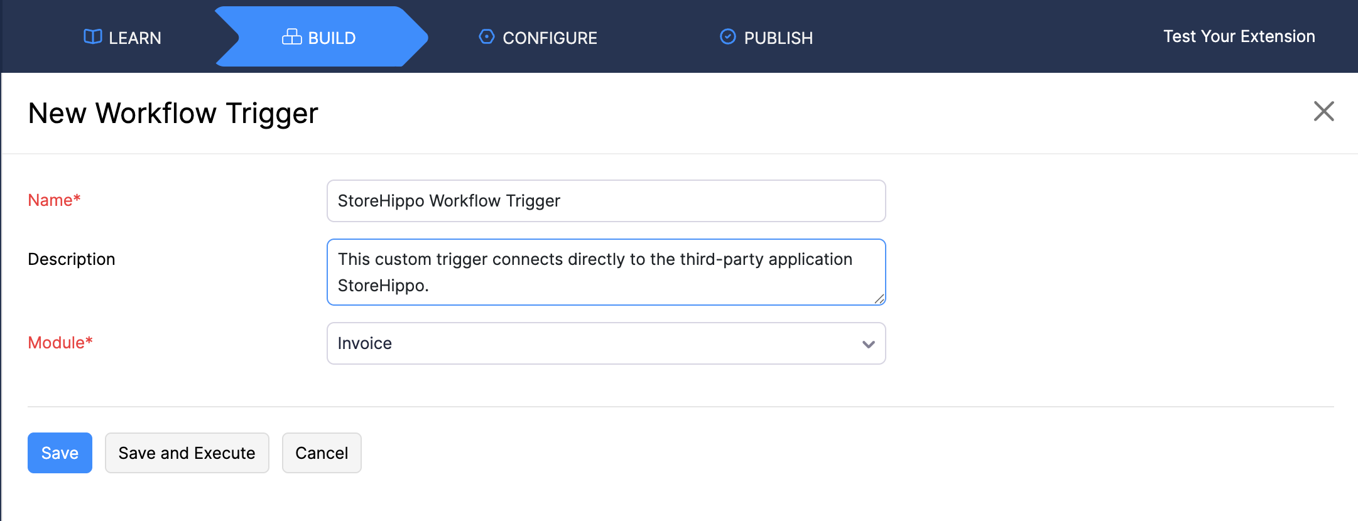This screenshot has width=1358, height=521.
Task: Click the Learn book icon
Action: (x=92, y=37)
